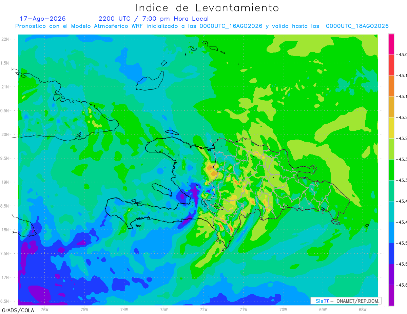407x314 pixels.
Task: Pick the sky-blue legend swatch
Action: pos(391,232)
